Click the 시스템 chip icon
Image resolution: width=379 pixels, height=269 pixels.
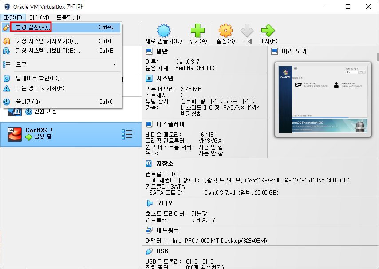(x=149, y=78)
